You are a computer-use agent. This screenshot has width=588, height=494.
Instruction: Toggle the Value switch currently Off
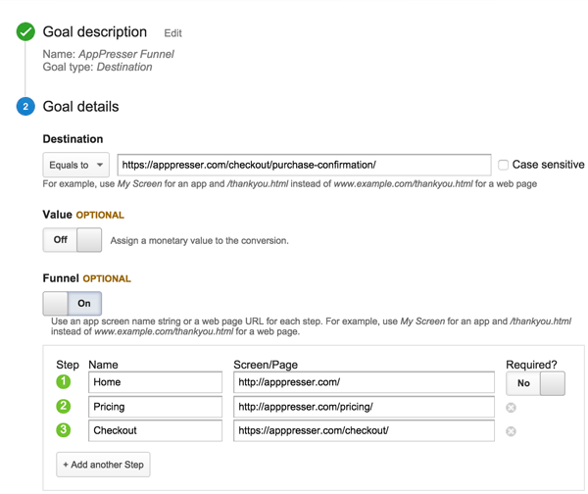pyautogui.click(x=72, y=240)
